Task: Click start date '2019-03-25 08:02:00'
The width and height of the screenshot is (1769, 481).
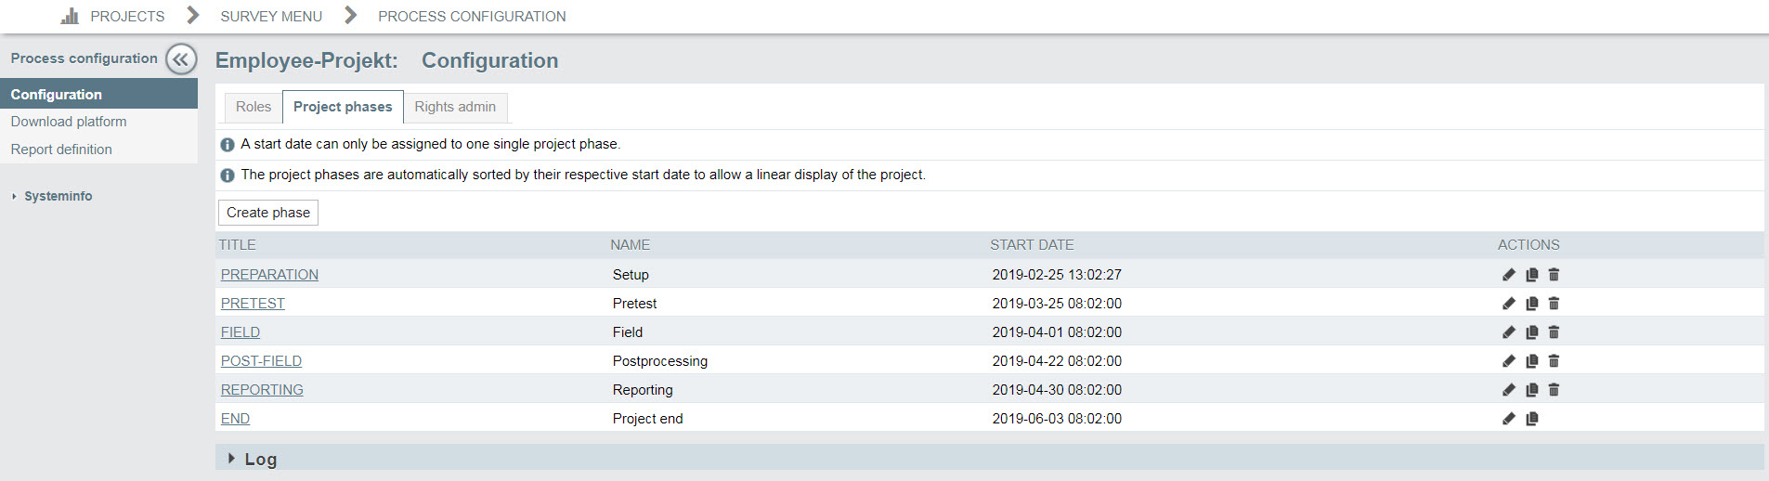Action: pyautogui.click(x=1057, y=304)
